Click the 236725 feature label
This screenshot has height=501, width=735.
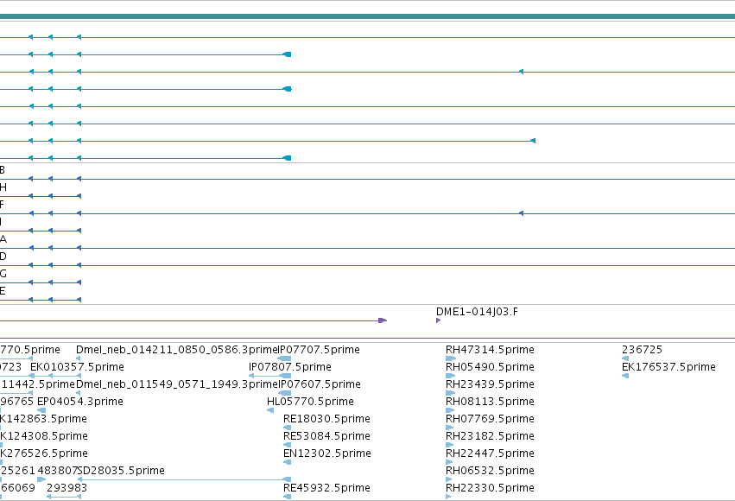click(x=642, y=350)
